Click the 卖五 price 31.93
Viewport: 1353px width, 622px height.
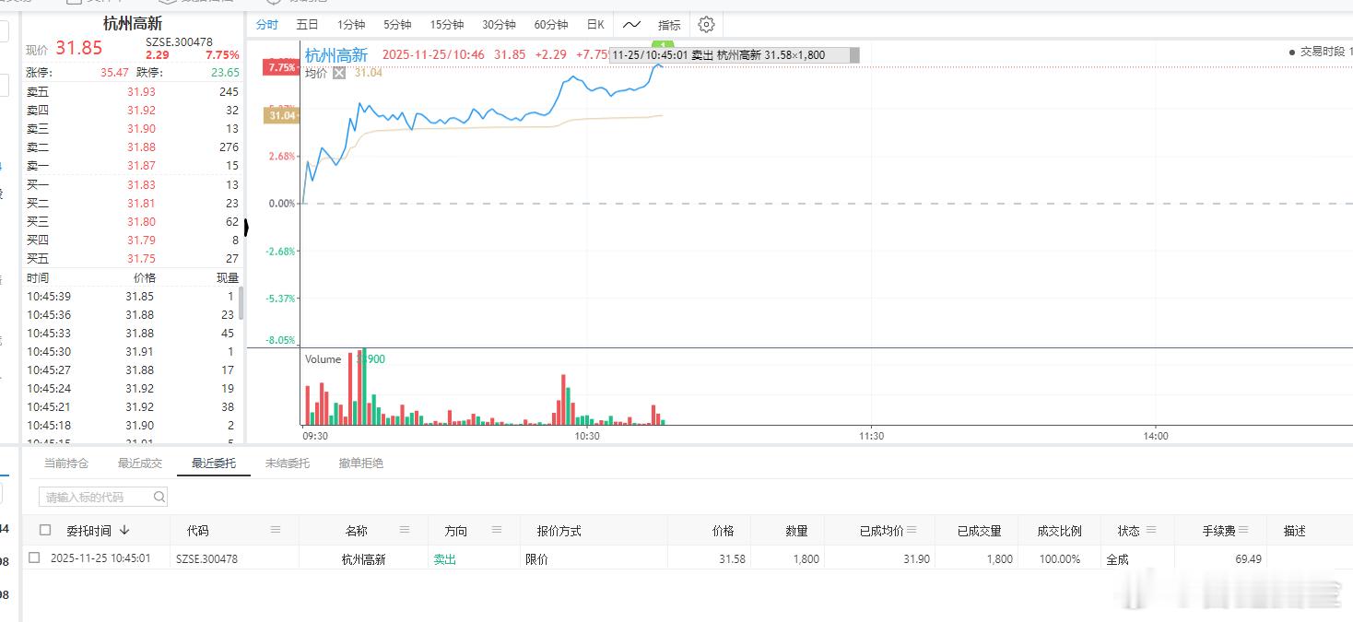[141, 92]
